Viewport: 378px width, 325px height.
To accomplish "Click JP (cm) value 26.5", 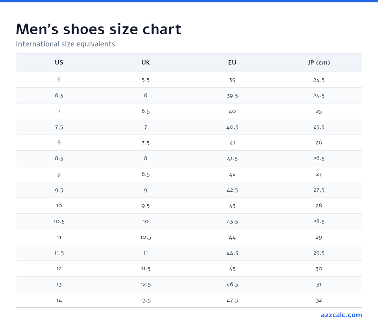I will pos(319,159).
